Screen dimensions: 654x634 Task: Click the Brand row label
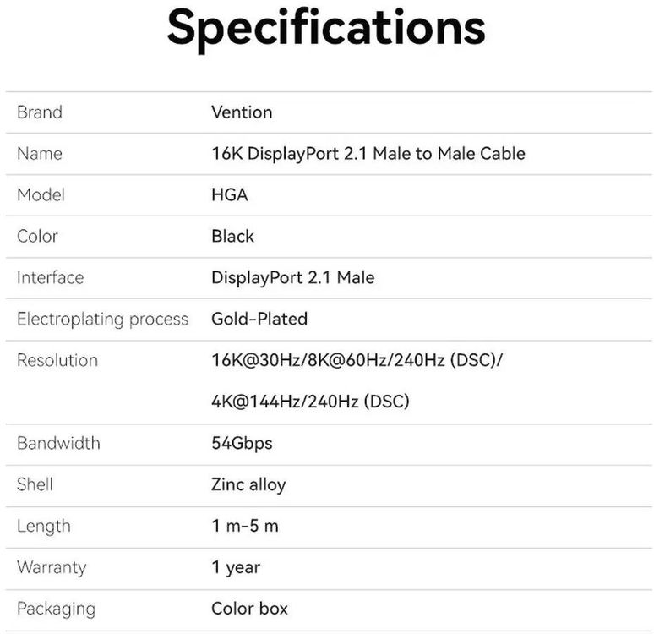pos(40,112)
